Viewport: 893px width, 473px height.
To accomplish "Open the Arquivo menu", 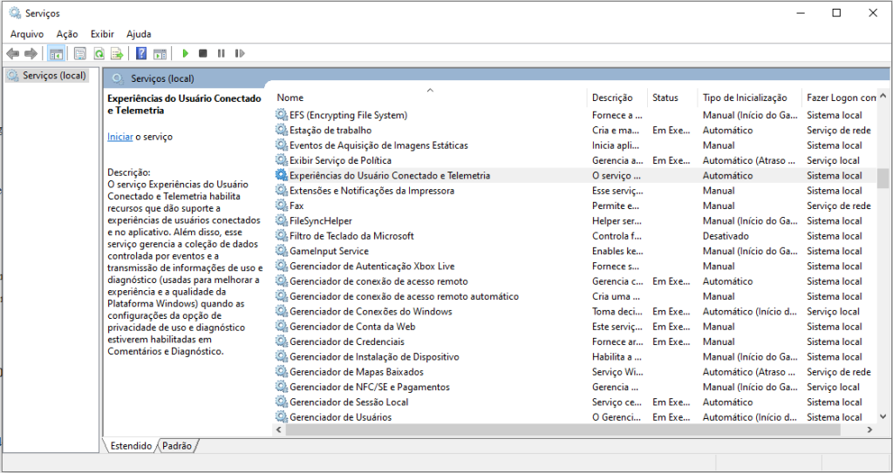I will pyautogui.click(x=27, y=34).
